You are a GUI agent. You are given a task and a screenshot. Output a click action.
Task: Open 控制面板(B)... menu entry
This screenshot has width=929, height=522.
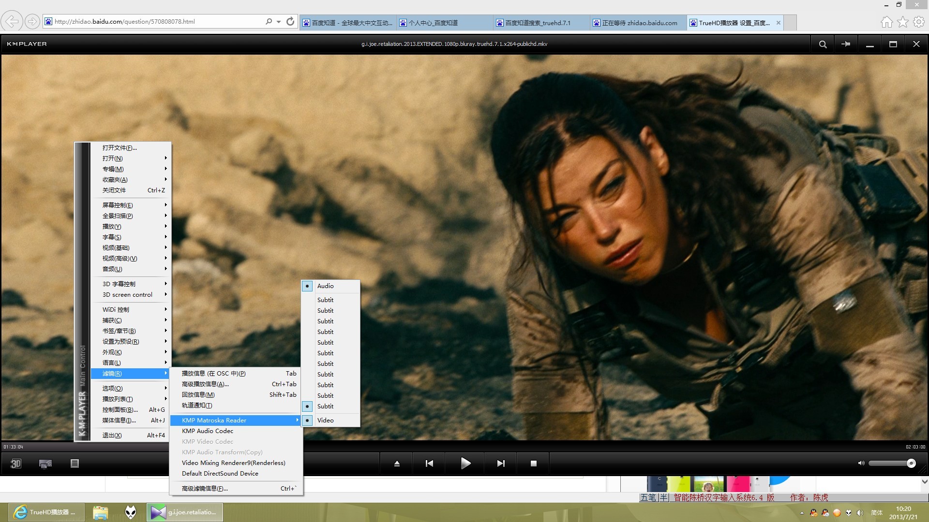tap(131, 410)
